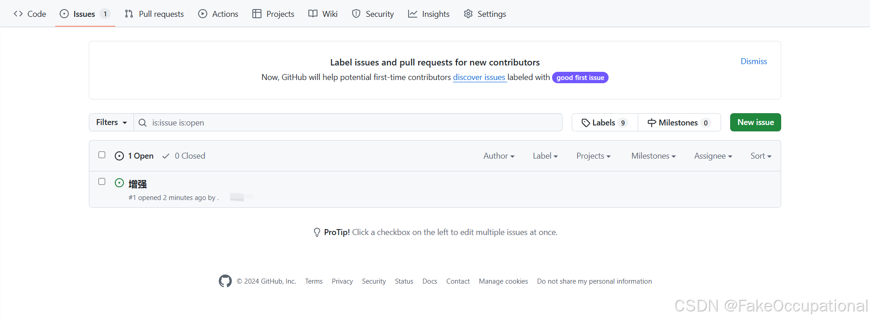870x320 pixels.
Task: Focus the is:issue is:open search field
Action: (348, 122)
